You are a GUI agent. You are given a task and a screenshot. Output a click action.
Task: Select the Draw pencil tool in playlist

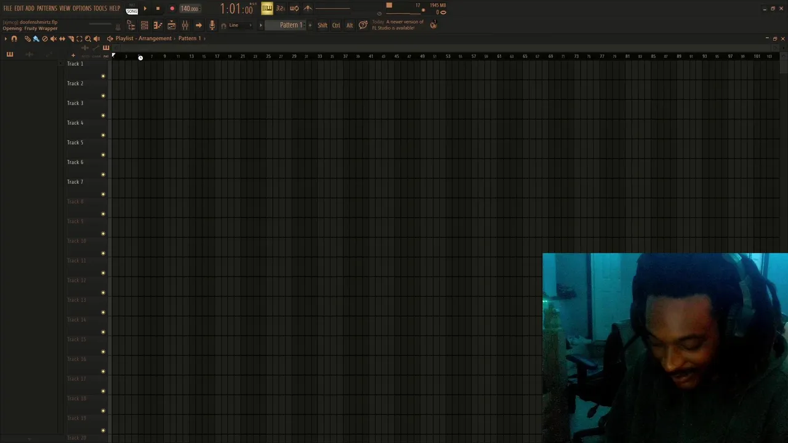[x=28, y=39]
